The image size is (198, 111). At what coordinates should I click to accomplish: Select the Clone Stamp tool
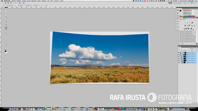coord(6,24)
